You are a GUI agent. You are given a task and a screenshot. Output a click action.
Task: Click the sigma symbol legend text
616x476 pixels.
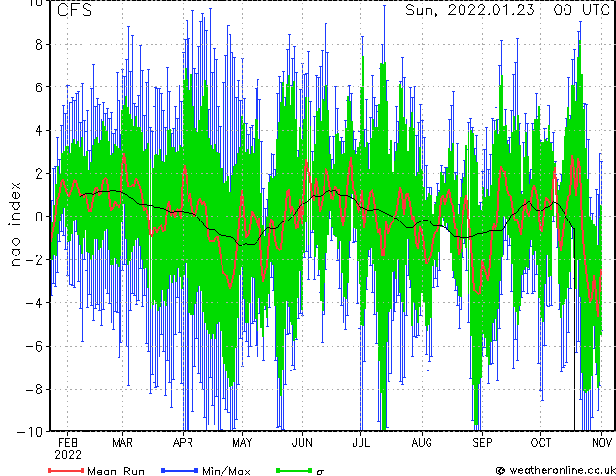coord(320,472)
